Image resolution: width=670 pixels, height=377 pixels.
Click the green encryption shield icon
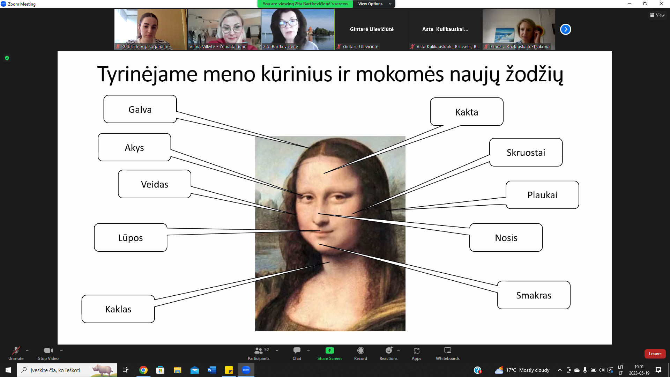[x=7, y=58]
